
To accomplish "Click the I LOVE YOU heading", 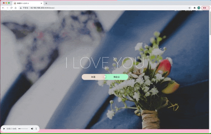I will (105, 63).
